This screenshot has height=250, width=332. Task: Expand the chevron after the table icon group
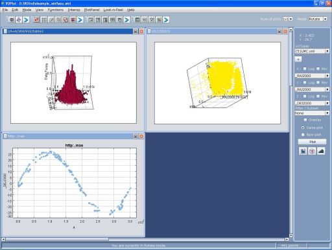pyautogui.click(x=126, y=20)
